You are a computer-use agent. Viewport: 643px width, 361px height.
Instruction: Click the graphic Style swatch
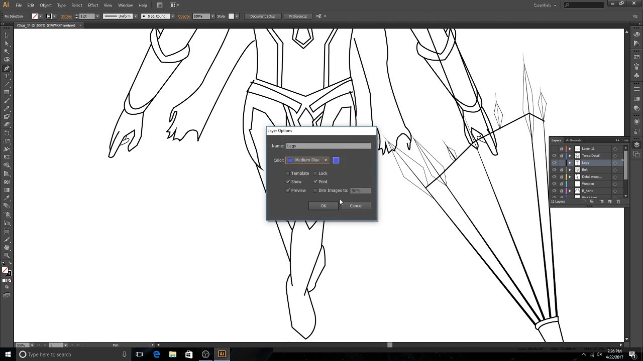click(232, 17)
